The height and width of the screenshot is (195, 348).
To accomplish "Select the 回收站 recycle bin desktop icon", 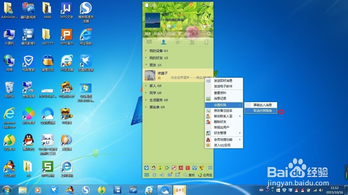I will click(9, 90).
